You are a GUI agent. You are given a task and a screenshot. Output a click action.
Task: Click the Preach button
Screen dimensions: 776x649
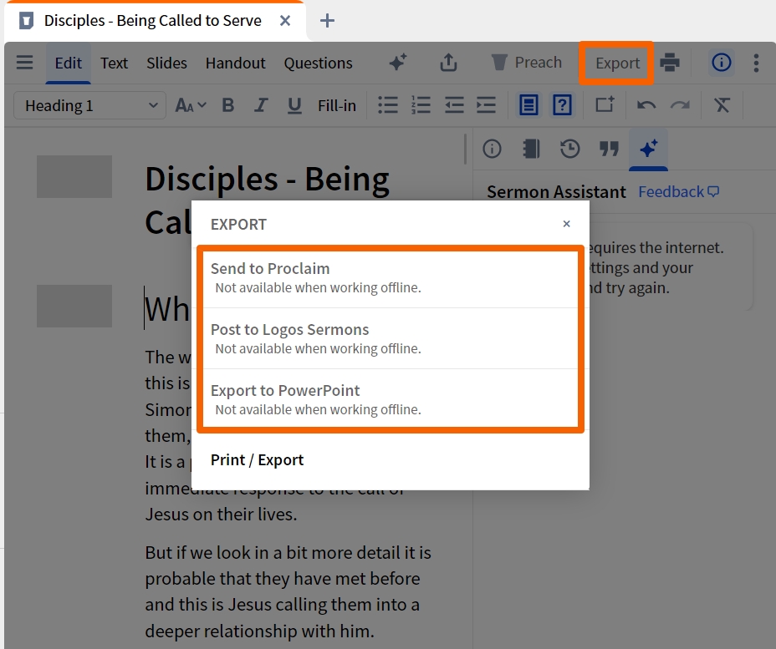pyautogui.click(x=527, y=63)
